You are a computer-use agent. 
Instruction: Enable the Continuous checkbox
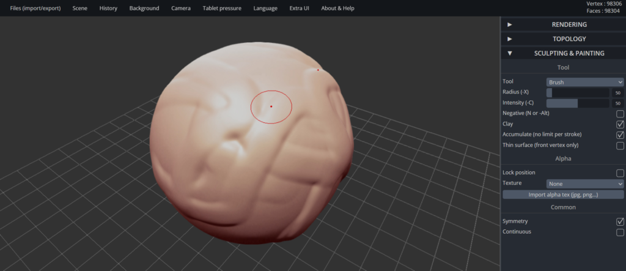(620, 232)
